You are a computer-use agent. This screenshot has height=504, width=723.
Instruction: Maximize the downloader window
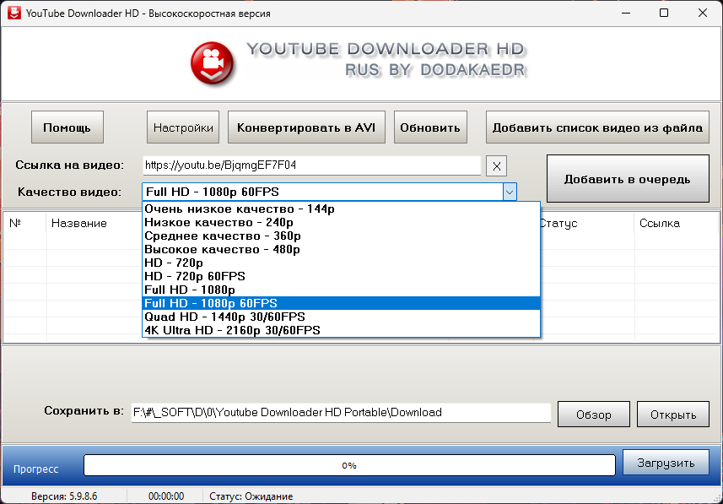(663, 13)
